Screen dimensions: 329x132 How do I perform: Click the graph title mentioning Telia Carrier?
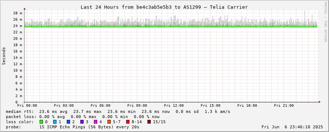(164, 7)
